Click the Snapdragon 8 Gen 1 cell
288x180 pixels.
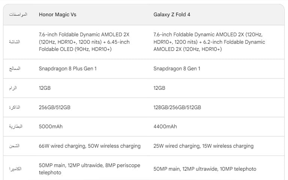177,69
